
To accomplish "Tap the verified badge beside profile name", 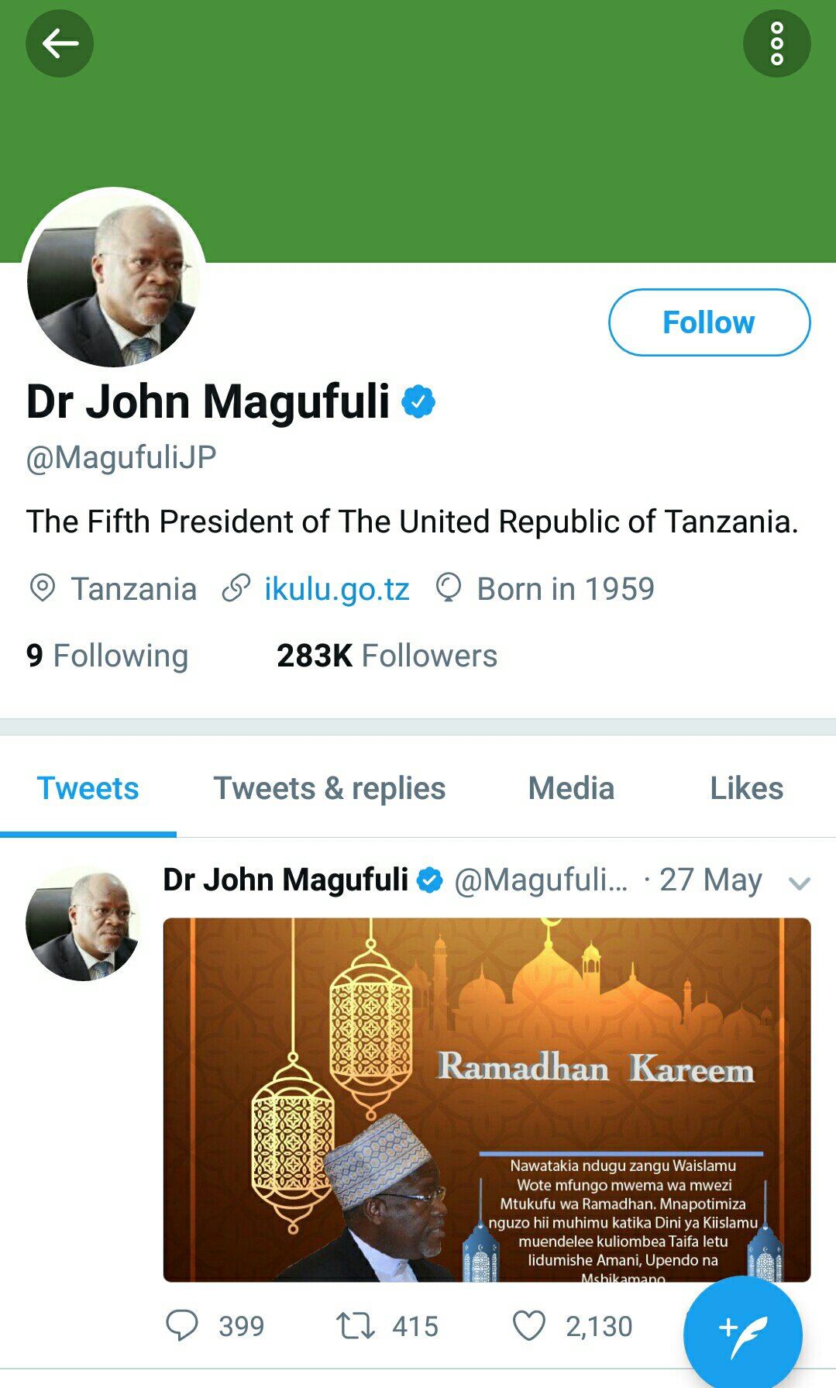I will tap(418, 401).
